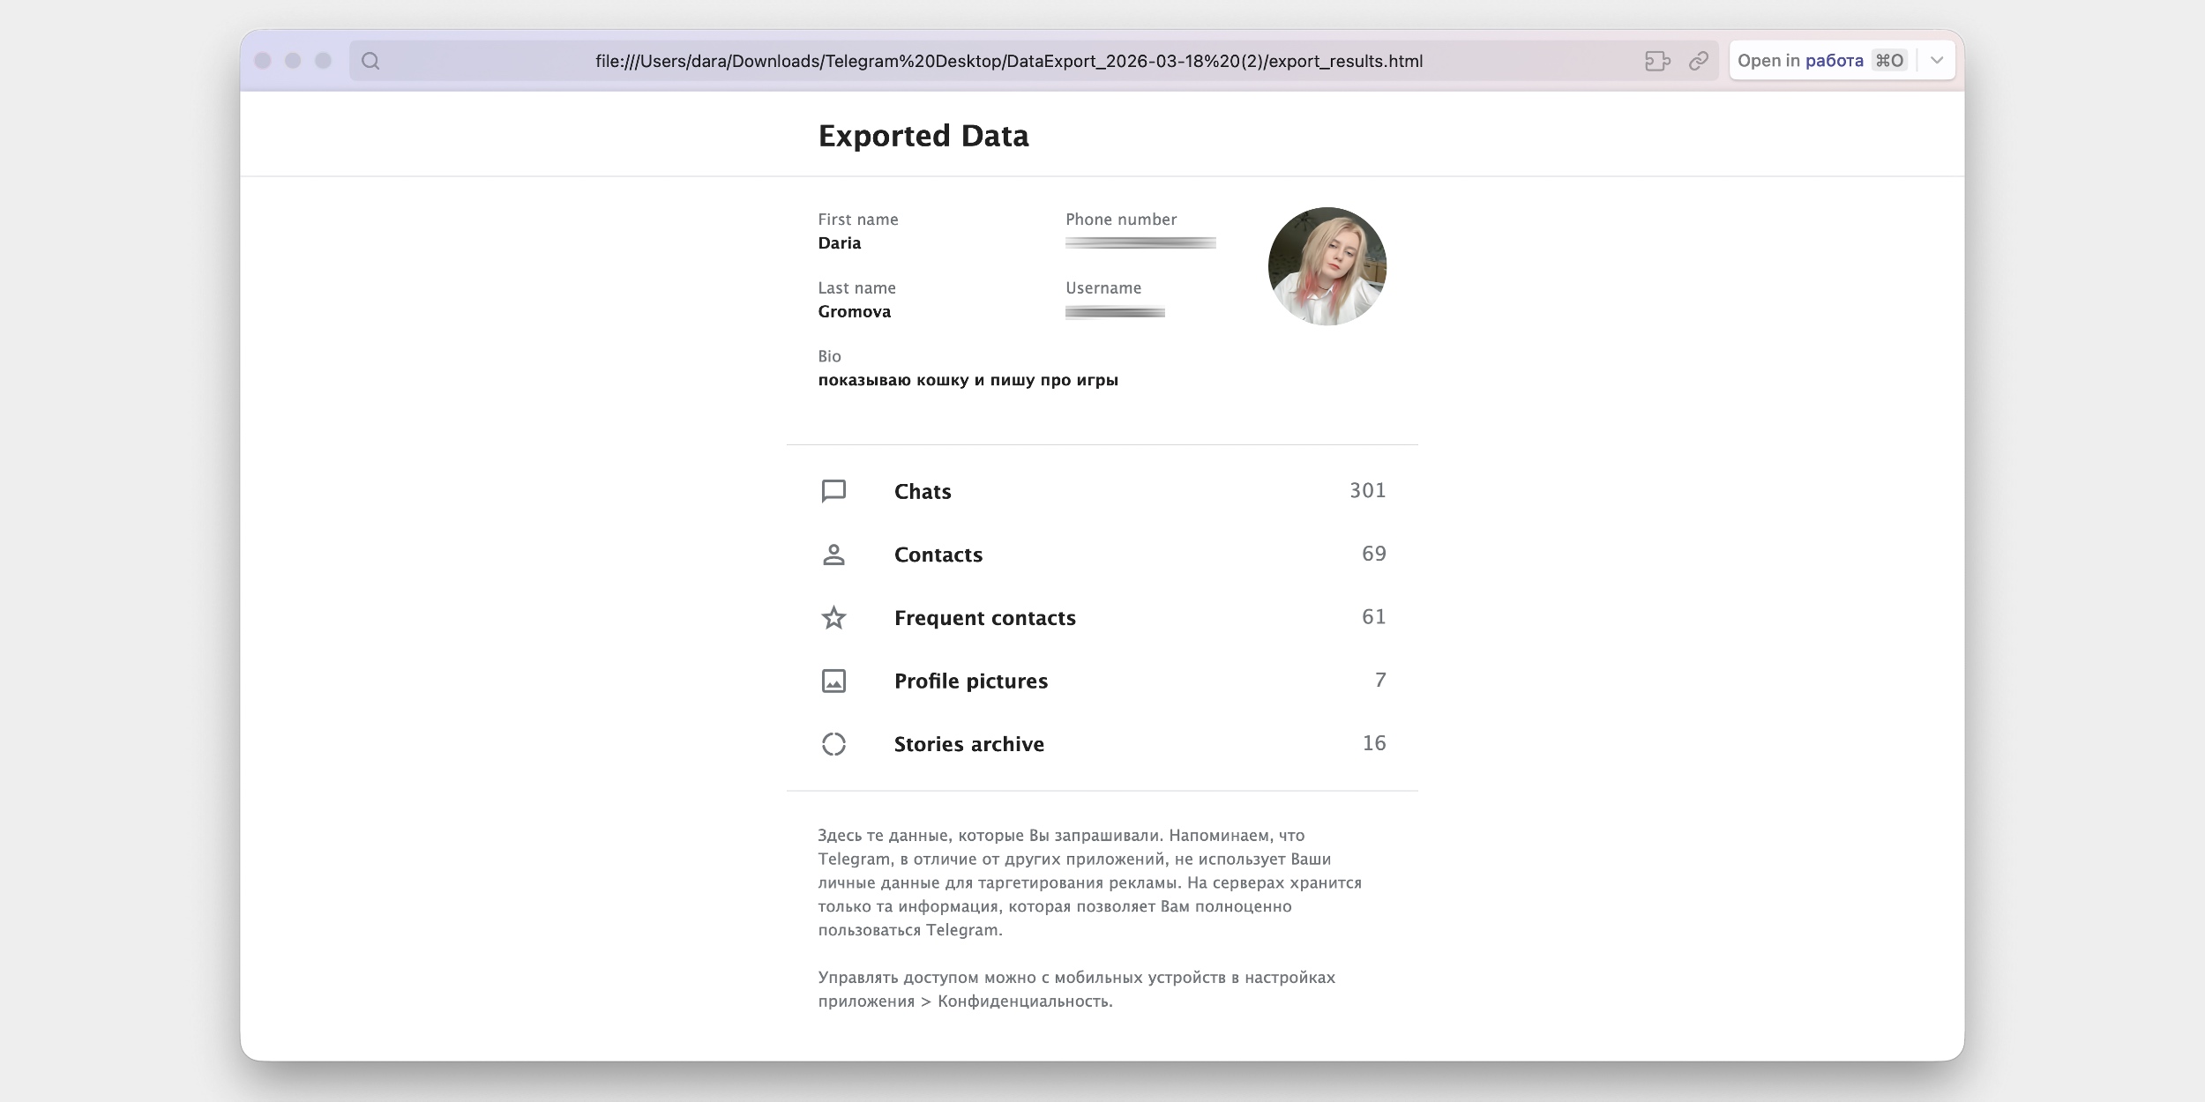Click the round profile photo thumbnail
Screen dimensions: 2205x1102
point(1327,266)
